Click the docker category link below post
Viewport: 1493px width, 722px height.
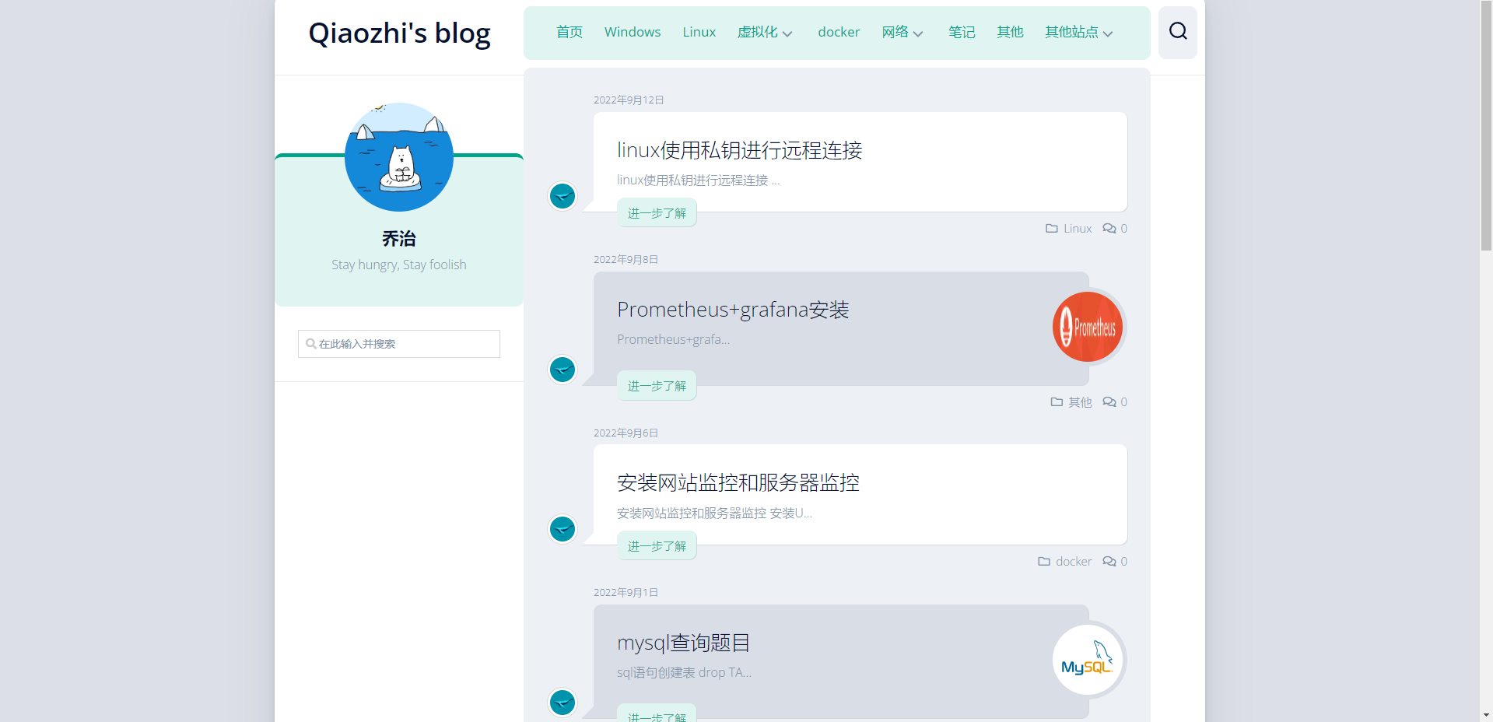[x=1074, y=562]
